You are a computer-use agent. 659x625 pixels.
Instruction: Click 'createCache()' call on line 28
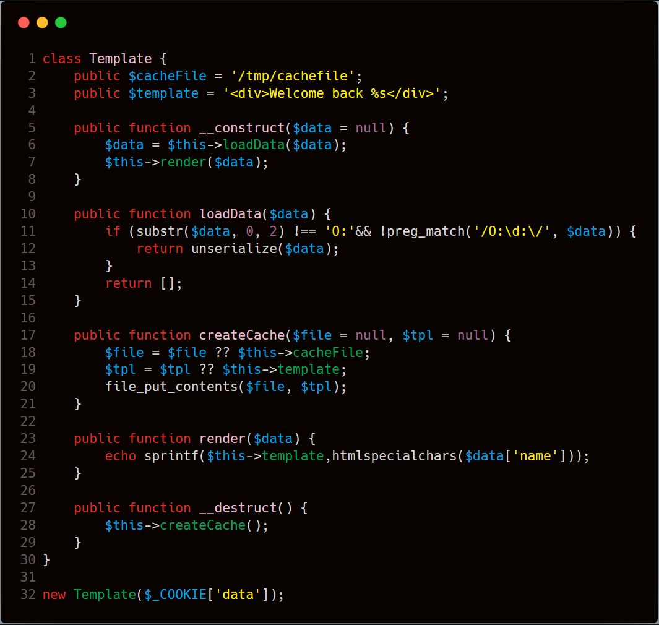pyautogui.click(x=210, y=525)
